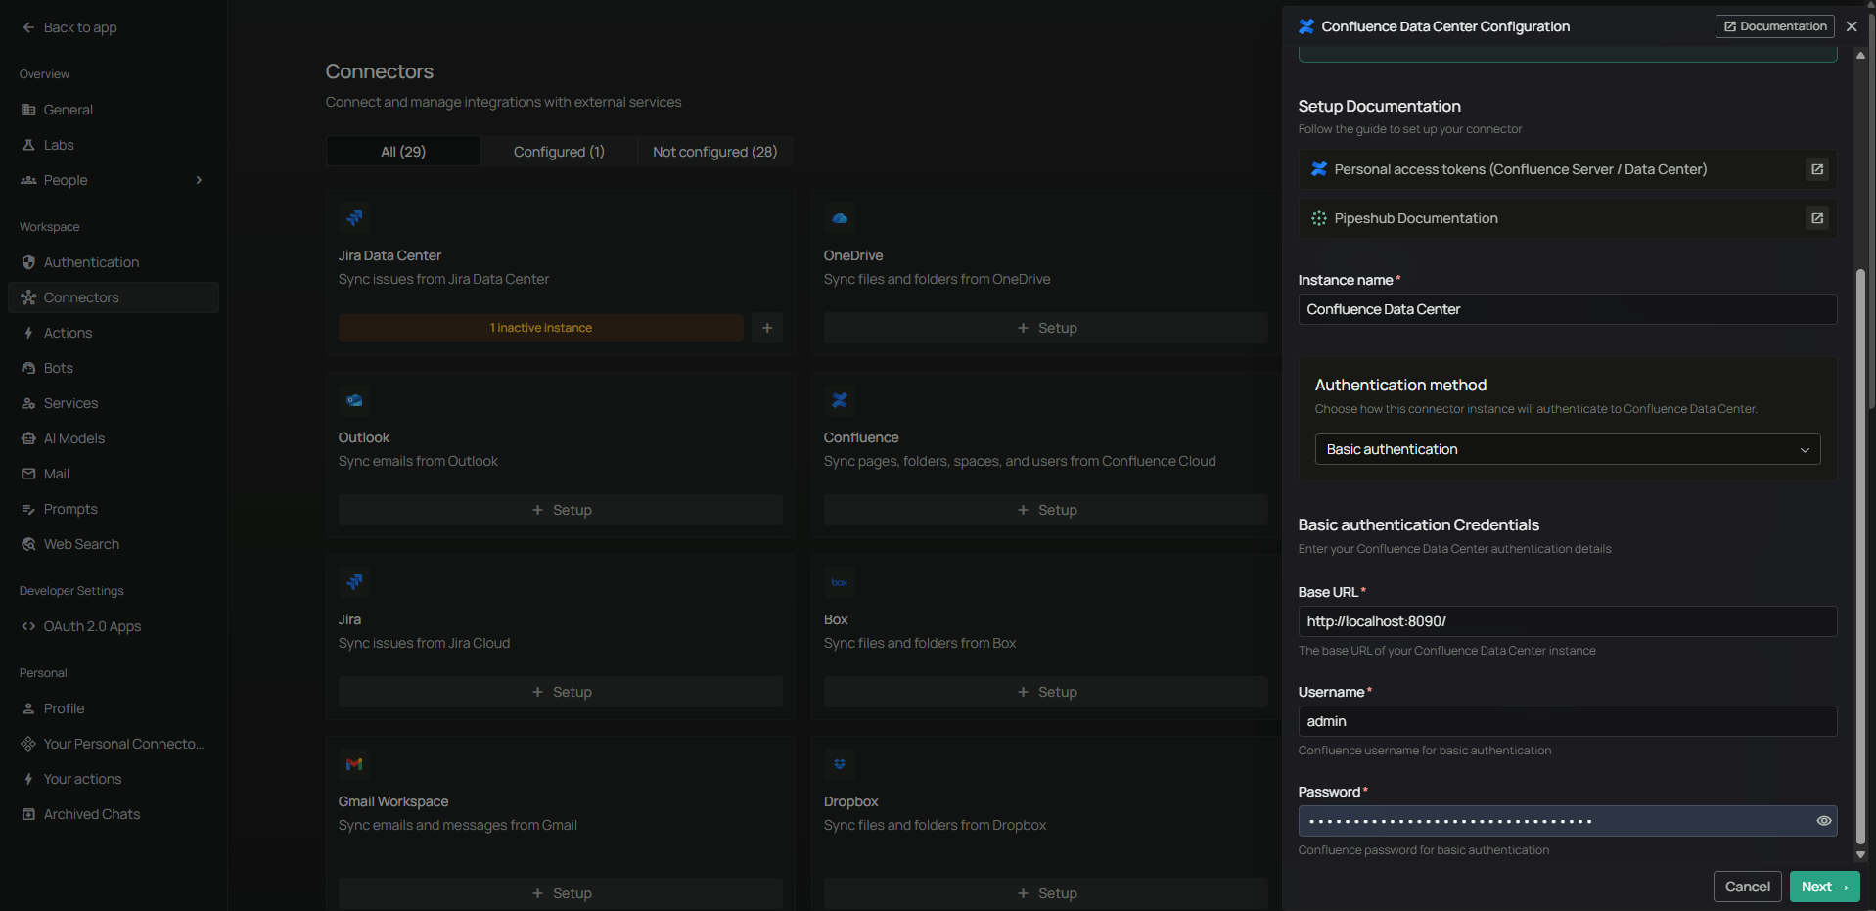The height and width of the screenshot is (911, 1876).
Task: Click Your Personal Connectors icon
Action: click(28, 744)
